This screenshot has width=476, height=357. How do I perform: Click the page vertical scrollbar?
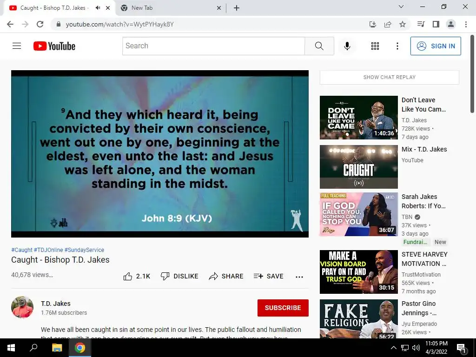click(x=472, y=74)
